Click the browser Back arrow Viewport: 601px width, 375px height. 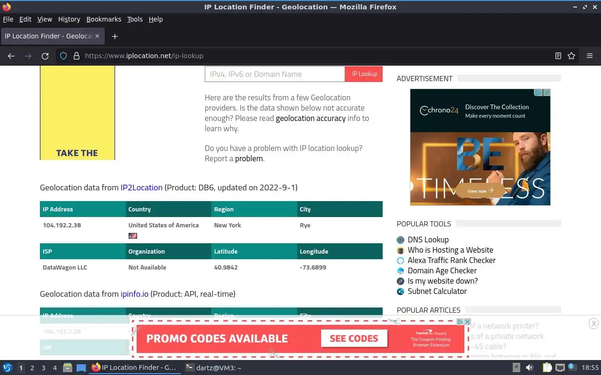click(x=11, y=56)
